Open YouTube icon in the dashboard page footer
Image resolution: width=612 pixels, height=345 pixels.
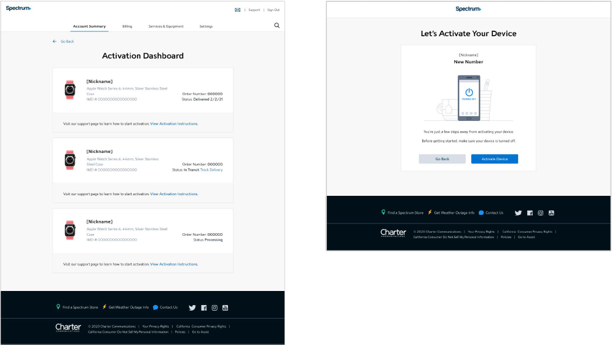point(226,308)
